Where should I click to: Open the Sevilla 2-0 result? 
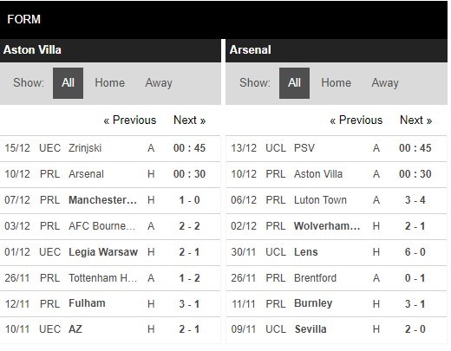click(x=337, y=329)
